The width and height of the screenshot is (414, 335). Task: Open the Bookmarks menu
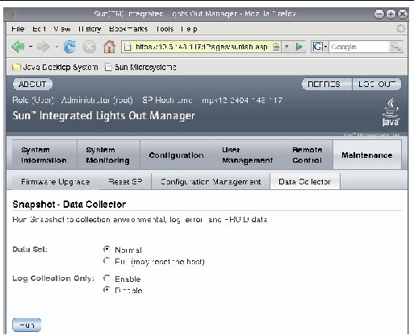[128, 29]
